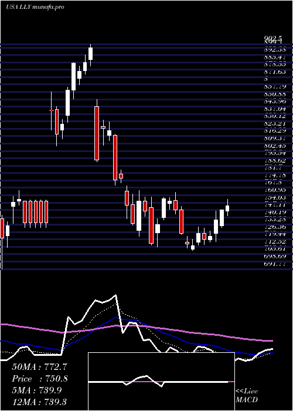Select the 691.77 bottom price label
293x411 pixels.
tap(275, 264)
